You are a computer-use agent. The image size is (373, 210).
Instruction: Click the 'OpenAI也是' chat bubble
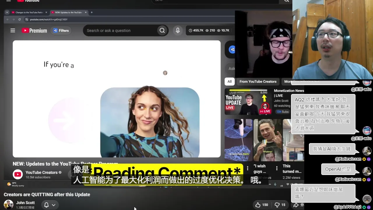pos(338,169)
